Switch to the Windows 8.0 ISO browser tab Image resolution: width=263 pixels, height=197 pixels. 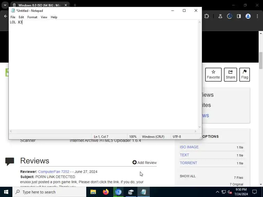pyautogui.click(x=39, y=5)
